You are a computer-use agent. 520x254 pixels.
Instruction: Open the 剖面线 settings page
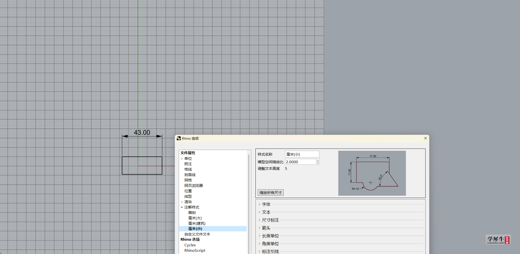[x=190, y=175]
